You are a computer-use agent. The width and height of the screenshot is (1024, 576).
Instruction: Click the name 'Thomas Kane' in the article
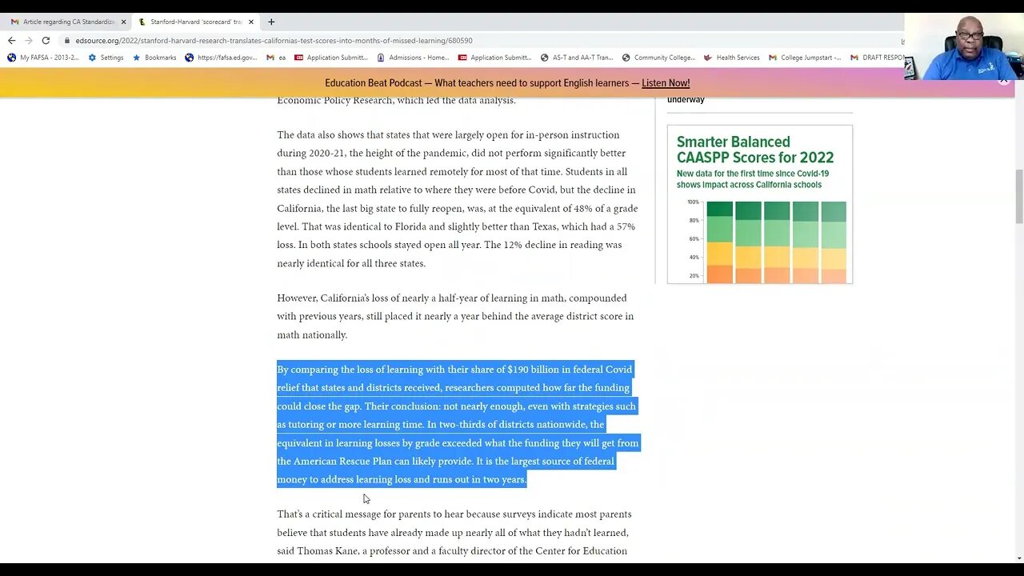click(x=328, y=550)
